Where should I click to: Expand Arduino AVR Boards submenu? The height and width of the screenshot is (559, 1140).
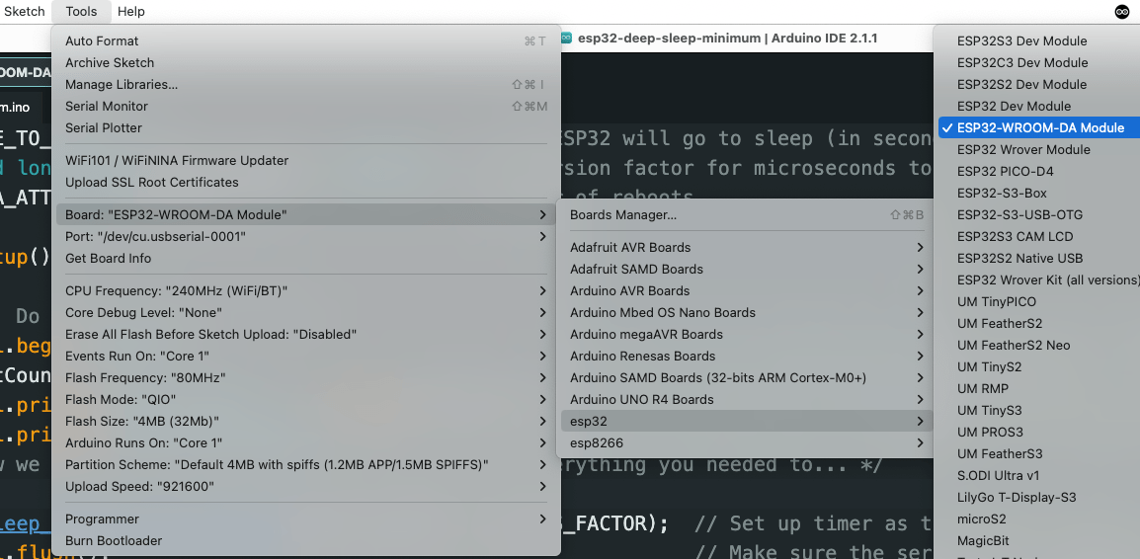point(747,290)
